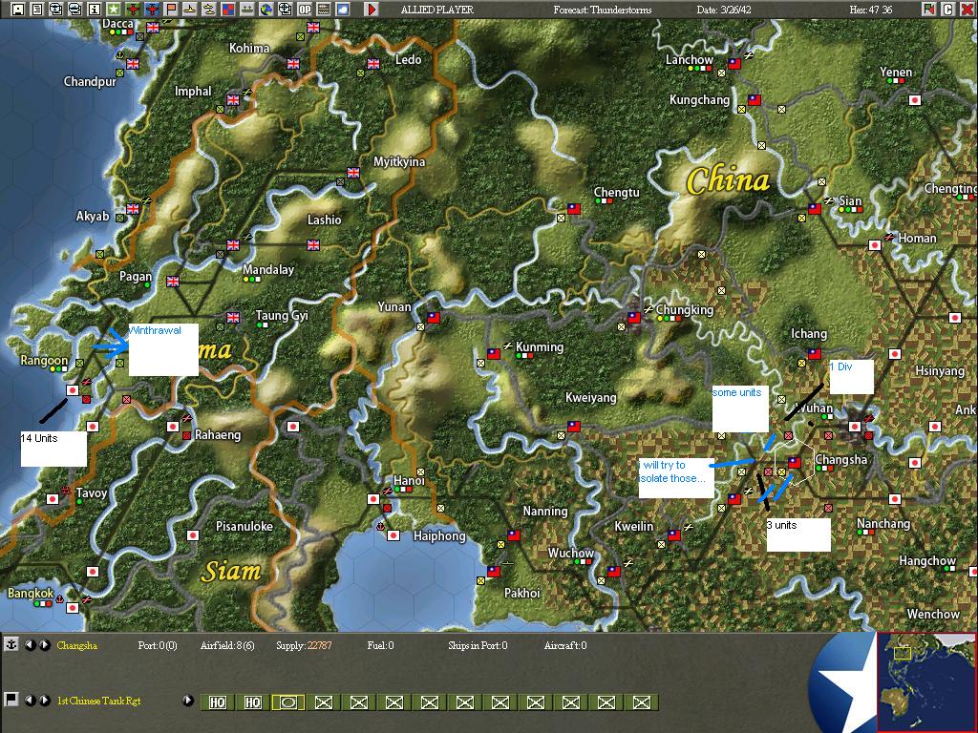Click the red plane on green background icon

[x=133, y=10]
